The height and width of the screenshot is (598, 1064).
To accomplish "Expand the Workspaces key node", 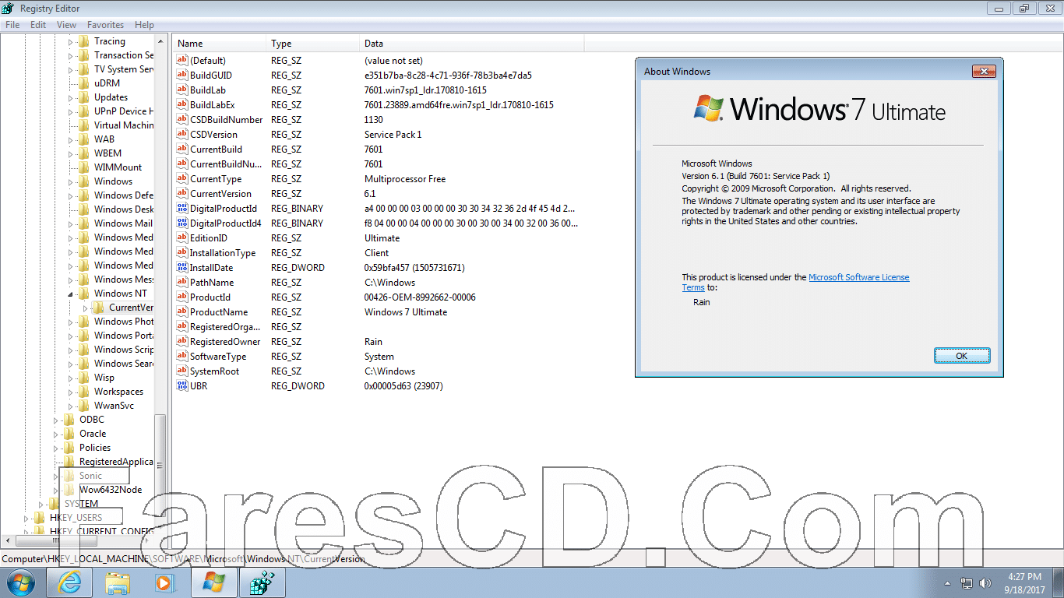I will click(x=70, y=392).
